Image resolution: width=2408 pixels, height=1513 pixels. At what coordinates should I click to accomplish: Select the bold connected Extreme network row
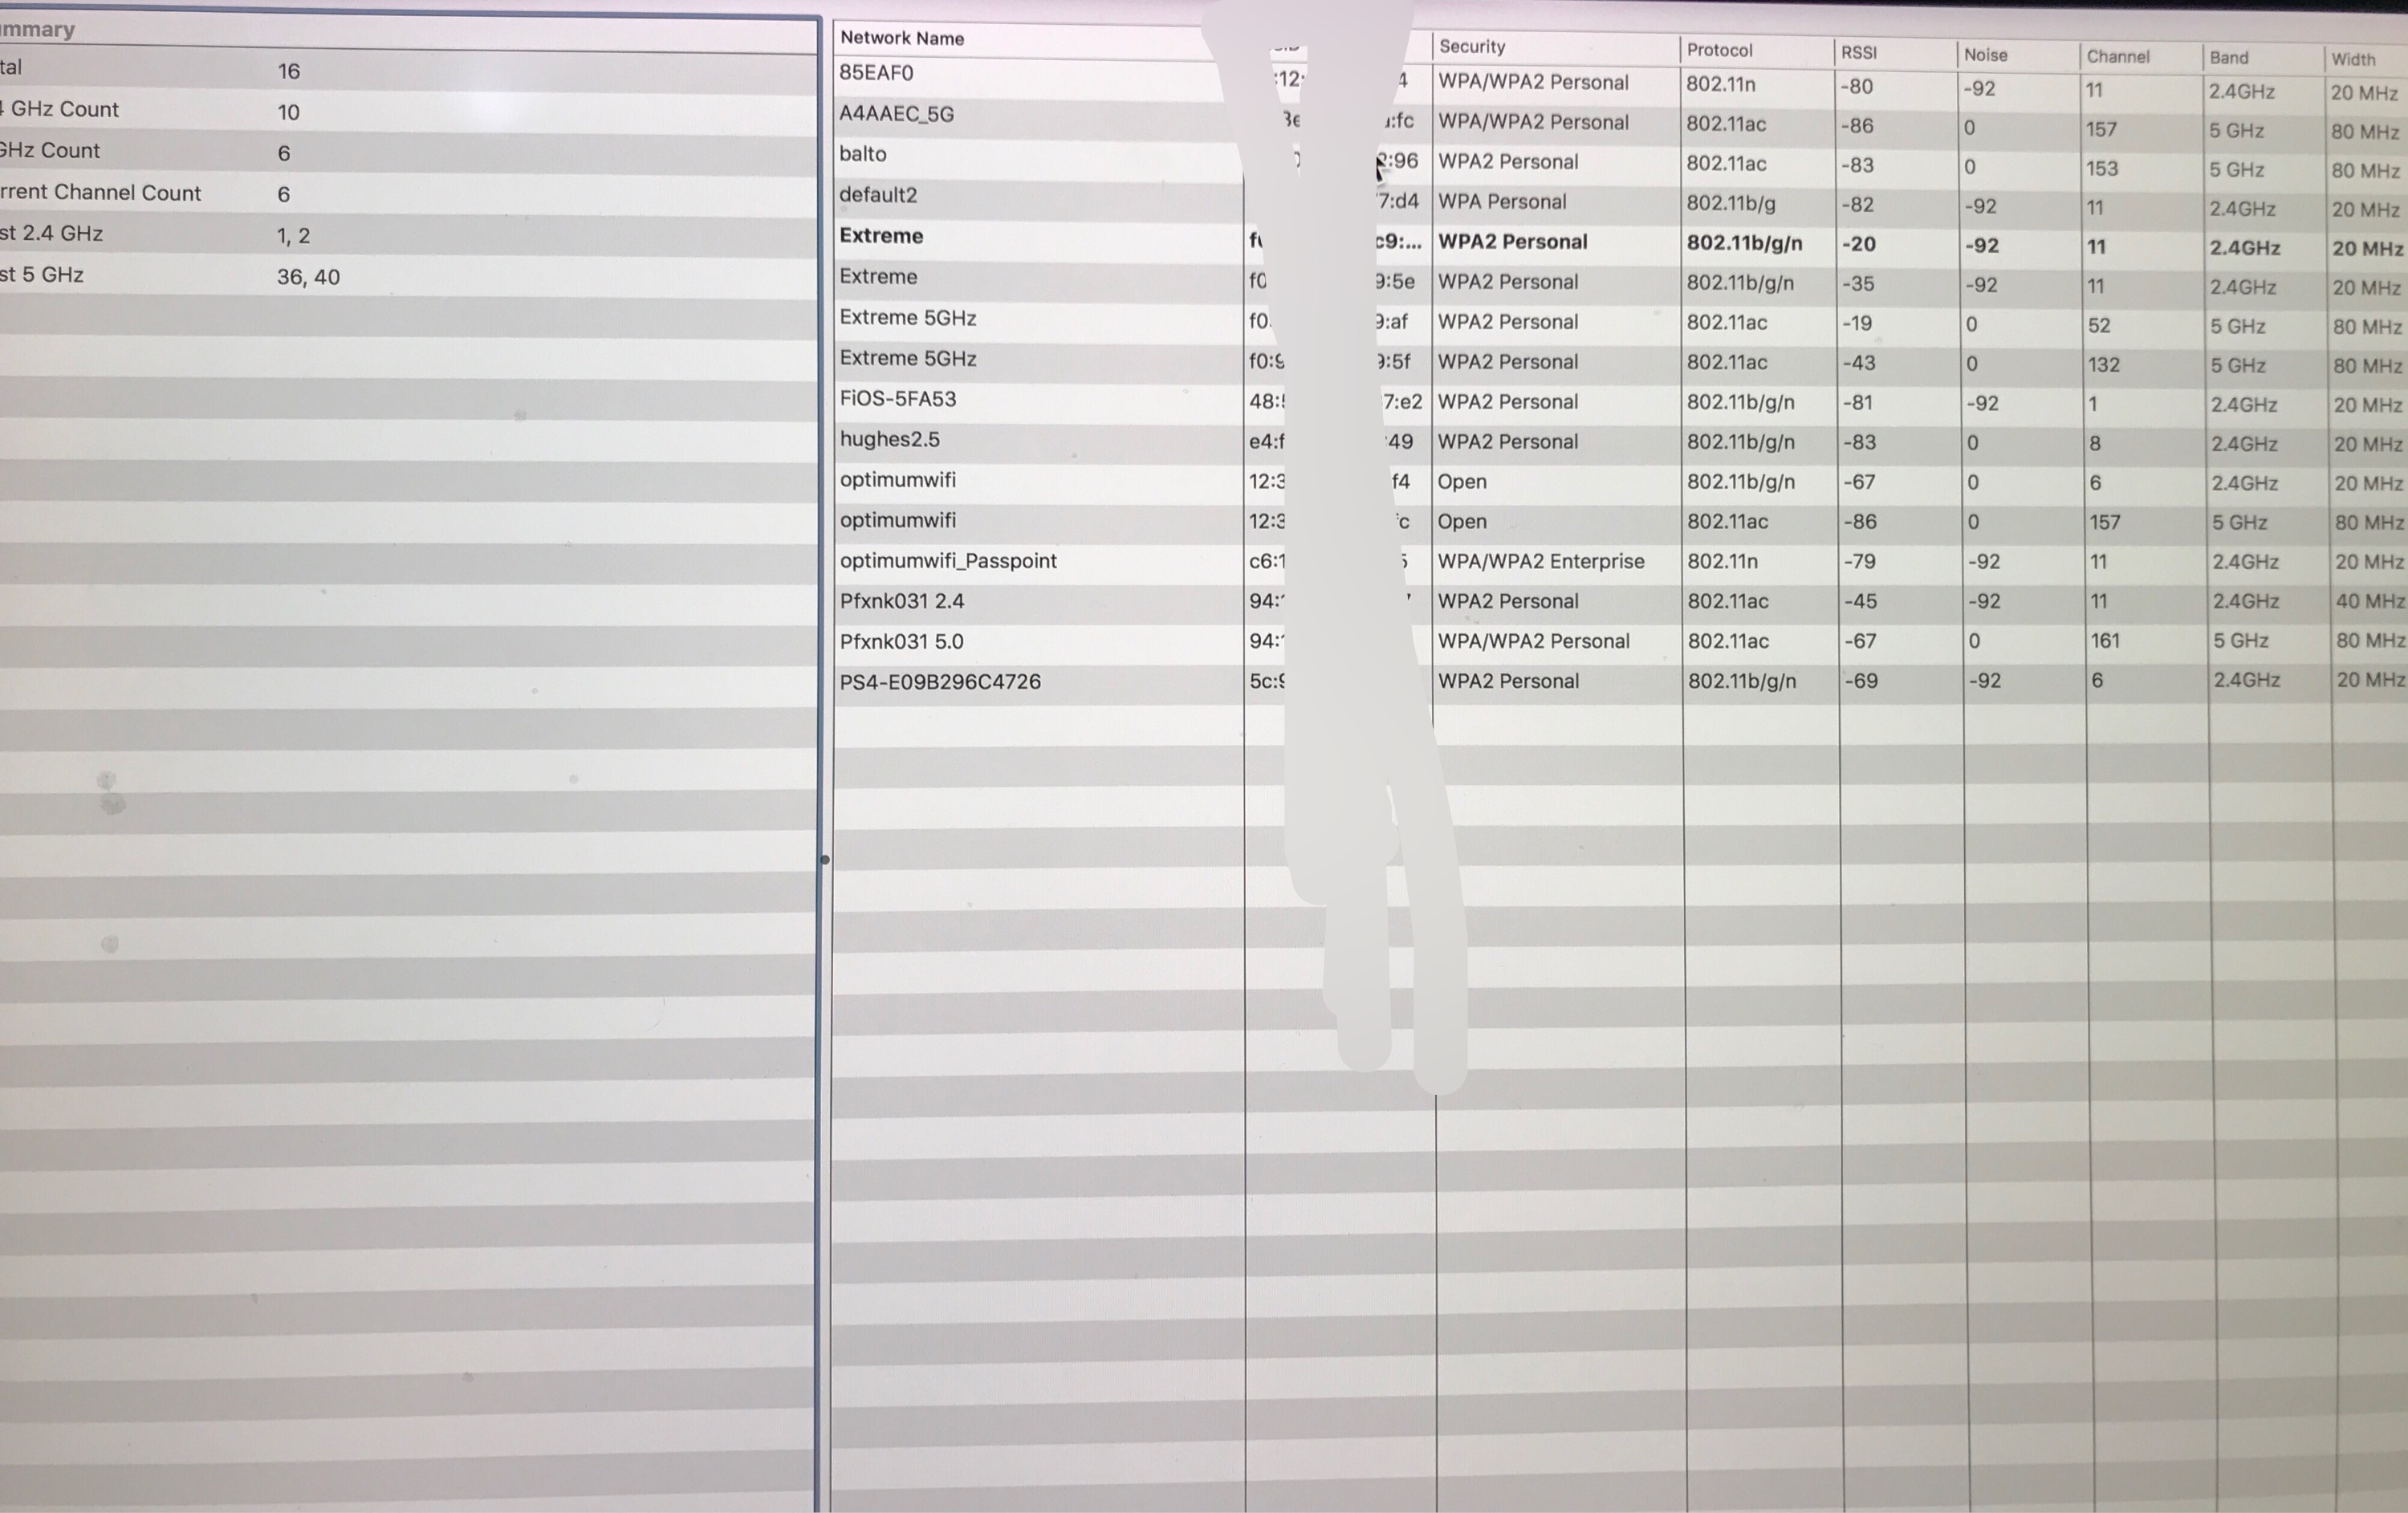coord(881,236)
